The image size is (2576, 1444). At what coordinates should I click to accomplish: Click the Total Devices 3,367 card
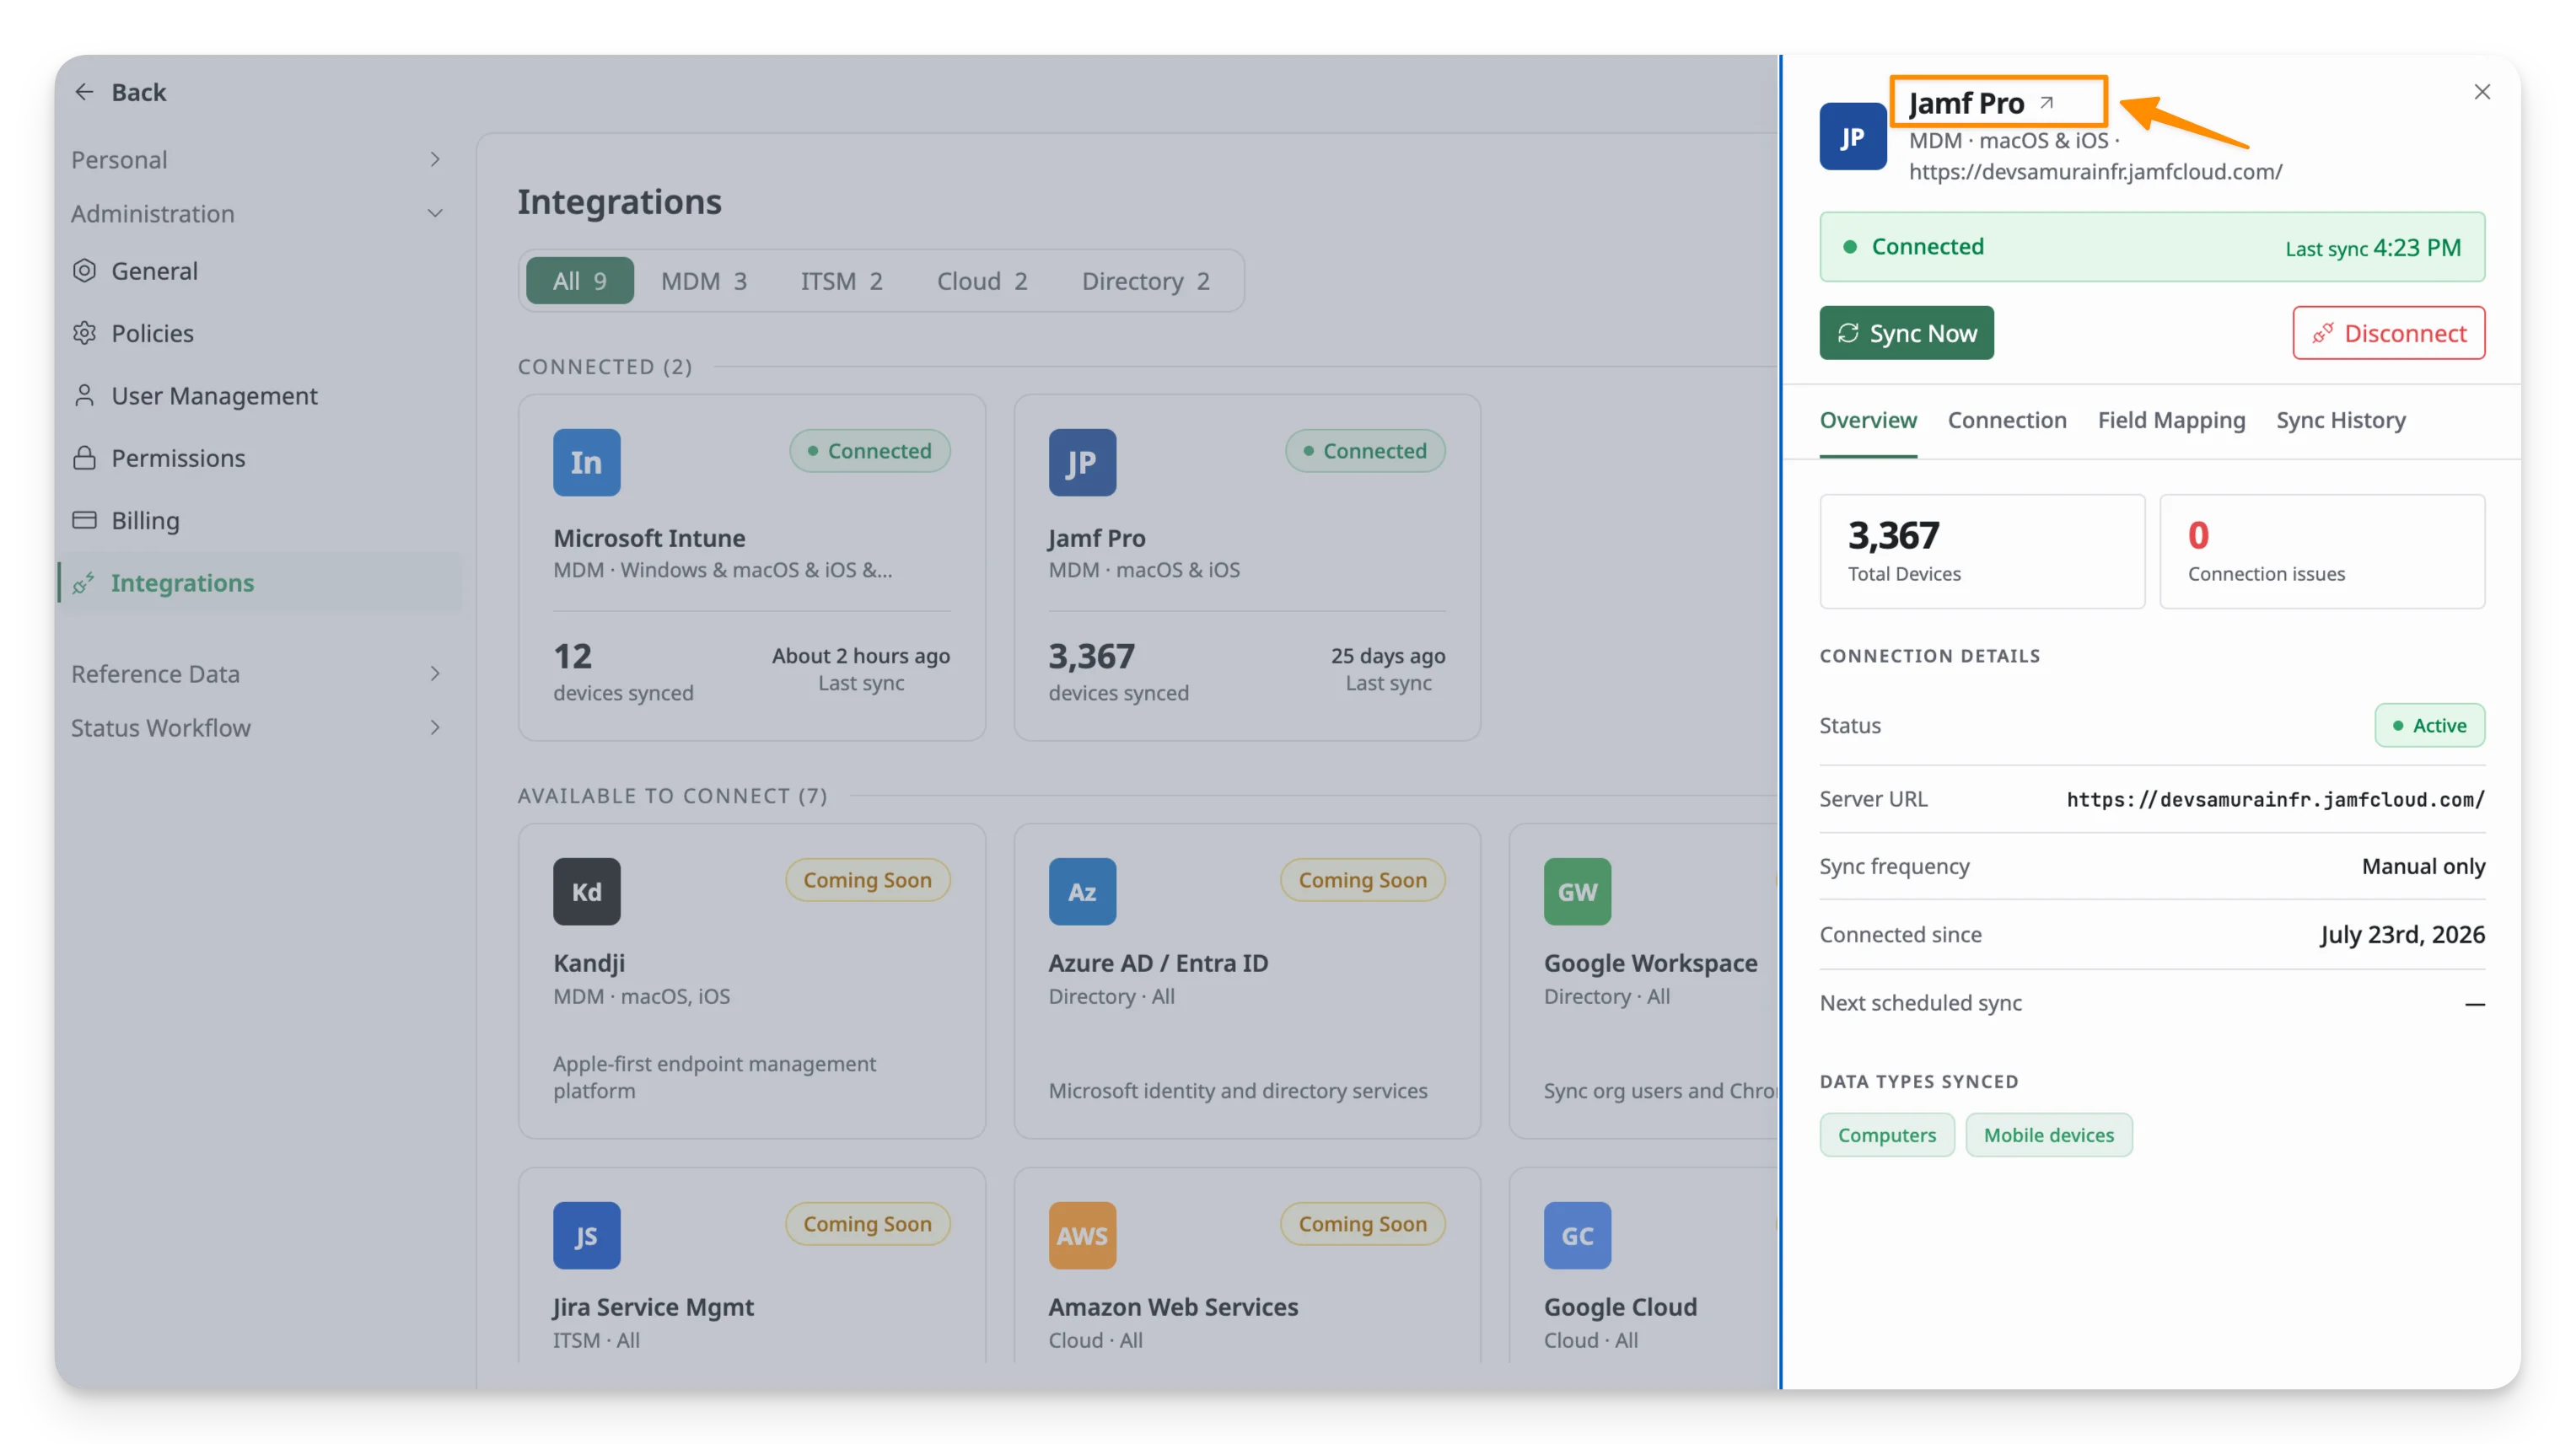[1982, 551]
